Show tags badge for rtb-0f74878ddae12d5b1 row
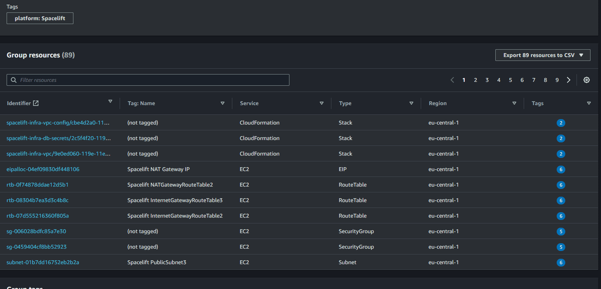The image size is (601, 289). click(x=561, y=185)
